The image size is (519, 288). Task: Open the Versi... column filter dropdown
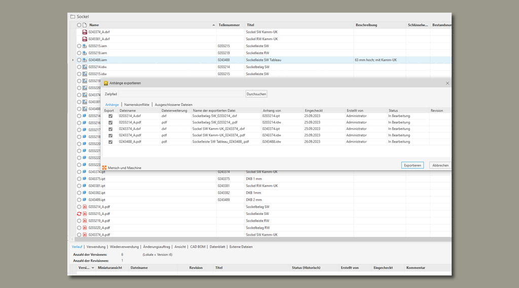click(92, 268)
